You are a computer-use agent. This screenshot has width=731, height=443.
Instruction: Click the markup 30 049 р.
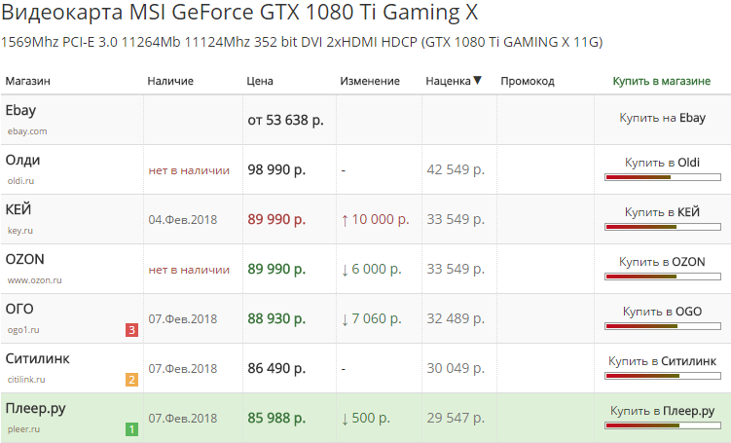point(456,368)
